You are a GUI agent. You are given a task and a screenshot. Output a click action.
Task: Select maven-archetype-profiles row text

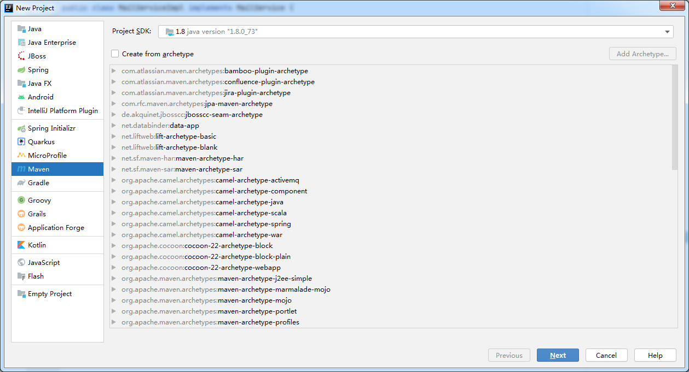tap(210, 322)
